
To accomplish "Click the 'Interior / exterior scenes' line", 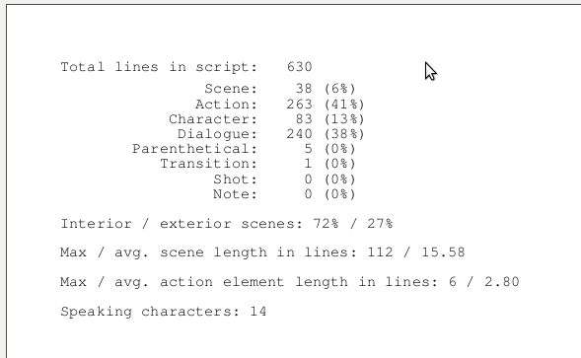I will click(x=227, y=224).
